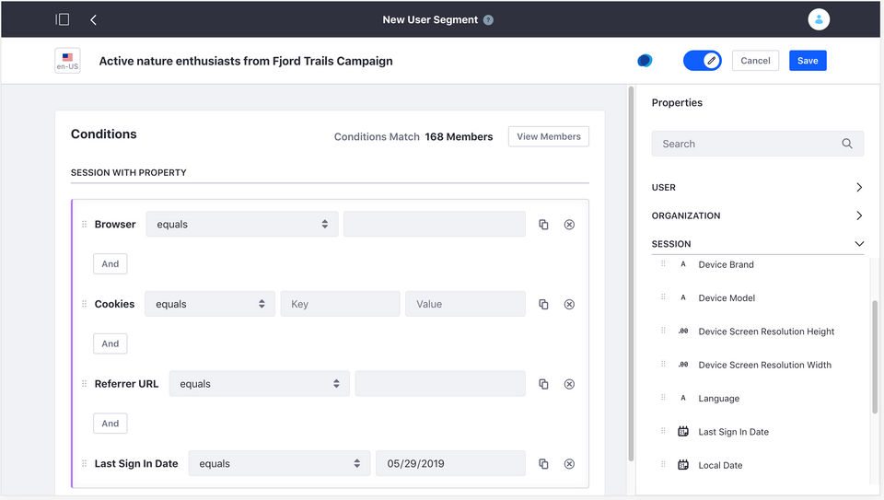Toggle the And conjunction below Browser
This screenshot has height=500, width=884.
(110, 264)
